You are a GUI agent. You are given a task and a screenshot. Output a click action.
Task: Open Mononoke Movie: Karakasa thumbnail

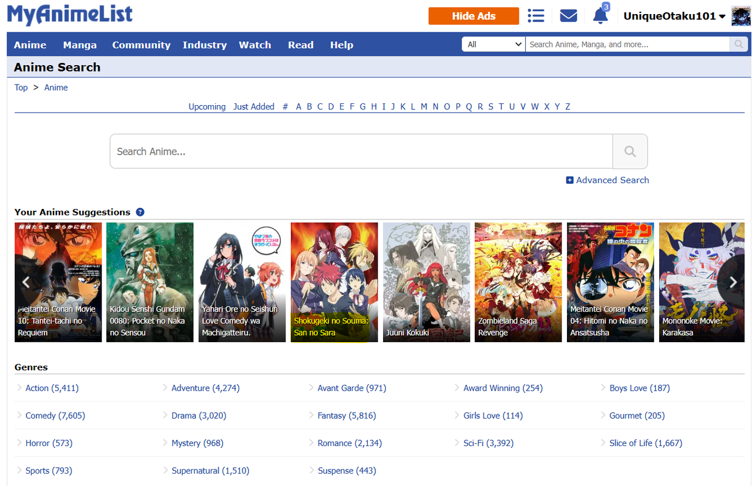[702, 282]
